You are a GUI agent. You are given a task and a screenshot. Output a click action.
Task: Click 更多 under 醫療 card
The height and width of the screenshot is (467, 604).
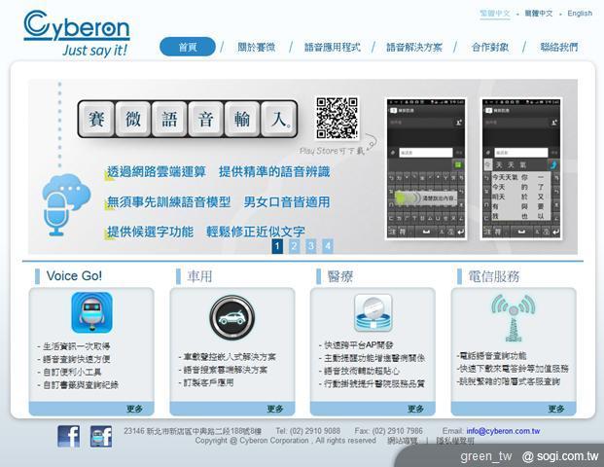pos(415,409)
